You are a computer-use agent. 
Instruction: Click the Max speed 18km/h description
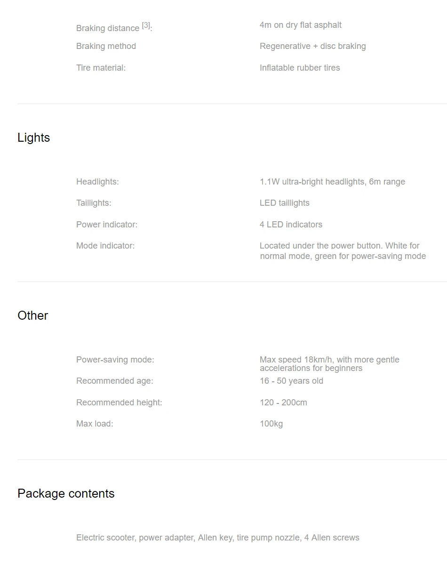[329, 363]
